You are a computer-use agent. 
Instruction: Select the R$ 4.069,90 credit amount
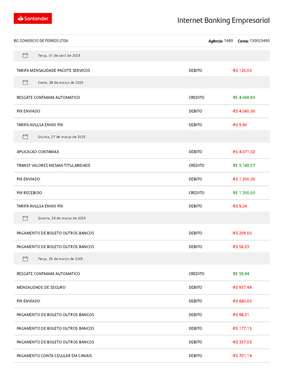coord(244,97)
